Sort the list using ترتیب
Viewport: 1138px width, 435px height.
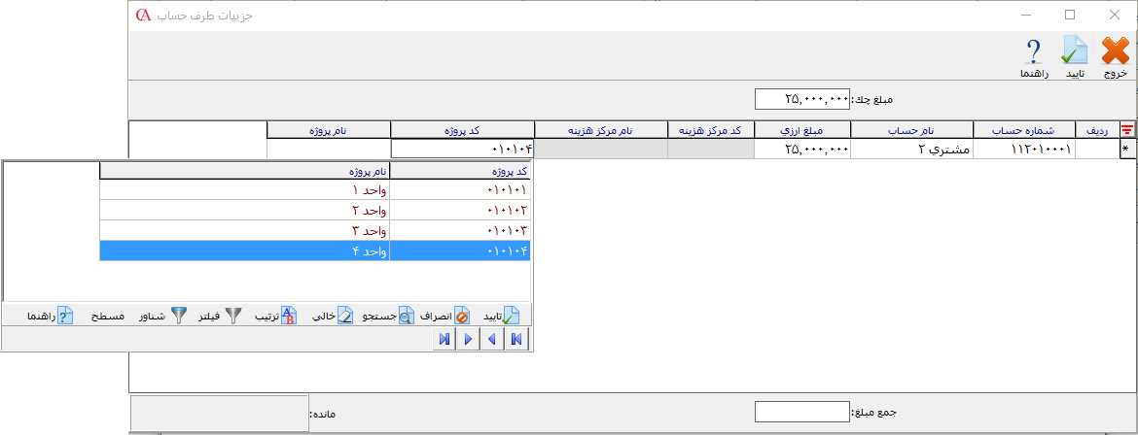[275, 317]
